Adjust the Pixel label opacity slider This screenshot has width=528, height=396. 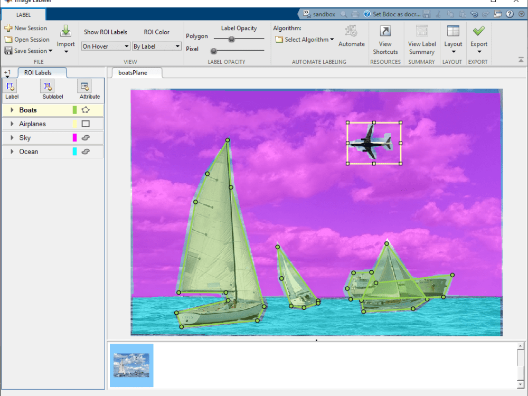213,51
